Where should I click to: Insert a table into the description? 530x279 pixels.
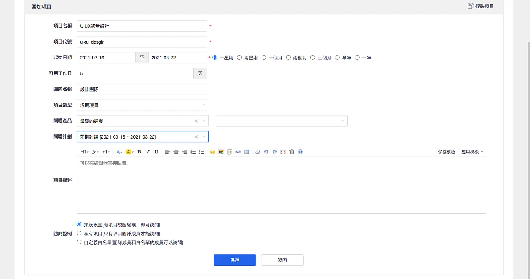[x=246, y=152]
